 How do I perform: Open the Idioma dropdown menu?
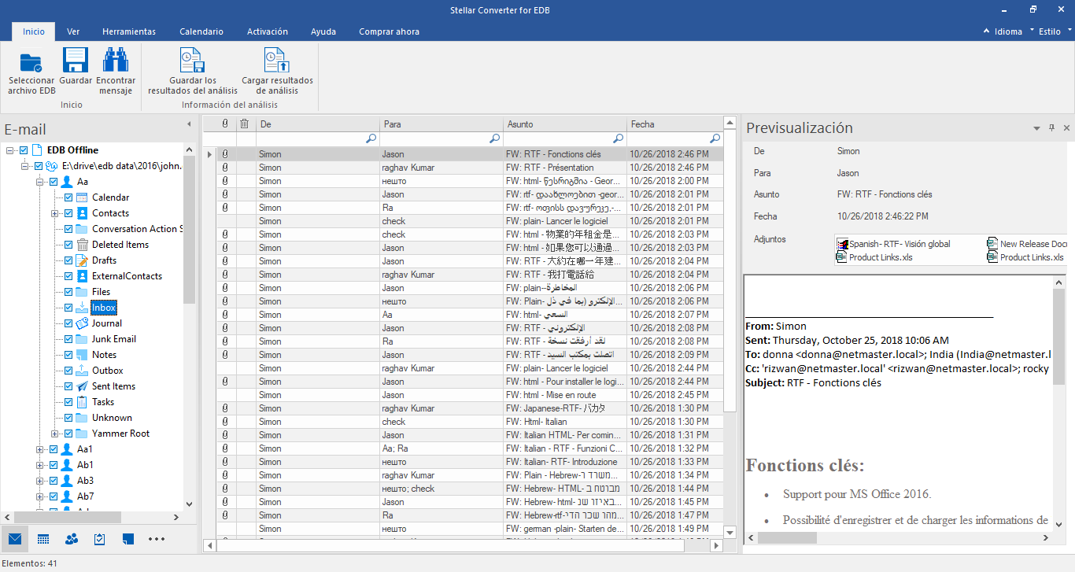click(x=1008, y=31)
